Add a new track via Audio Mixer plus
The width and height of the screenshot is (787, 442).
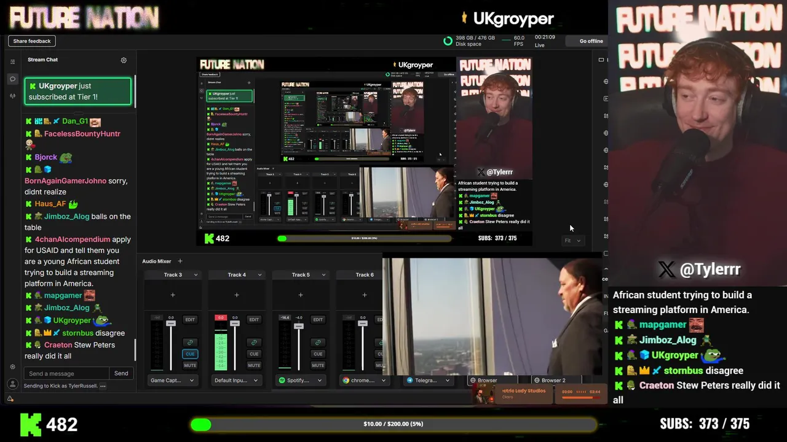click(180, 262)
